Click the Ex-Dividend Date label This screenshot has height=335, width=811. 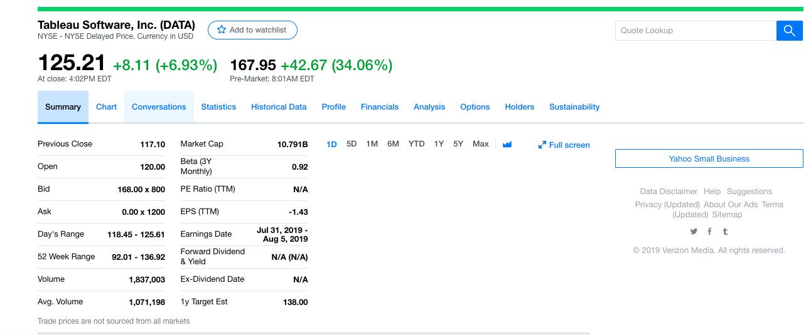coord(212,279)
